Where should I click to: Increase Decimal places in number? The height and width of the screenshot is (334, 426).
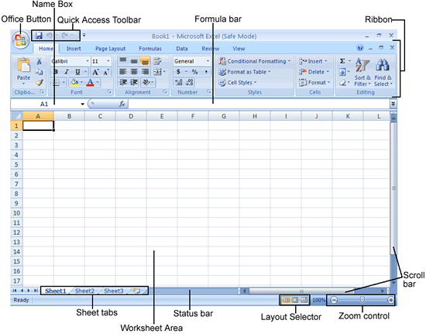tap(178, 82)
